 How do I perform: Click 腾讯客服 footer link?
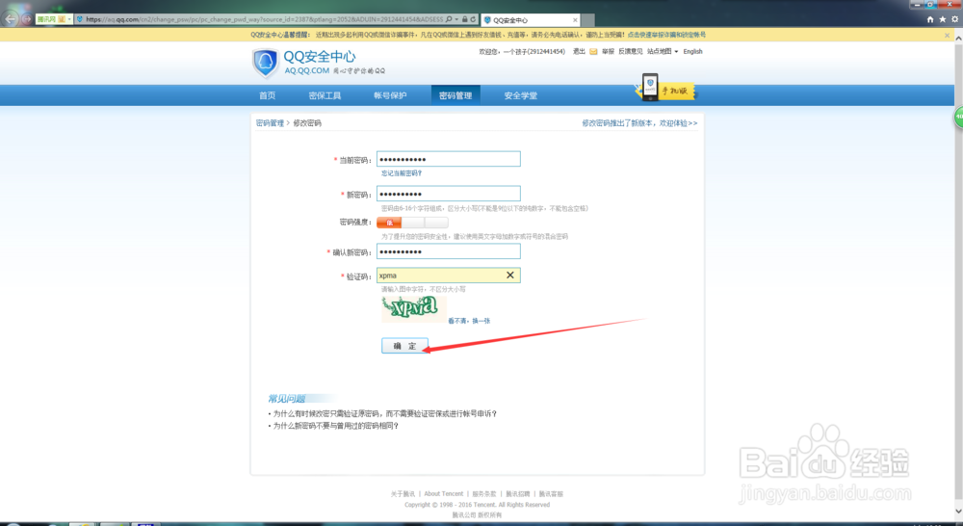pos(551,494)
